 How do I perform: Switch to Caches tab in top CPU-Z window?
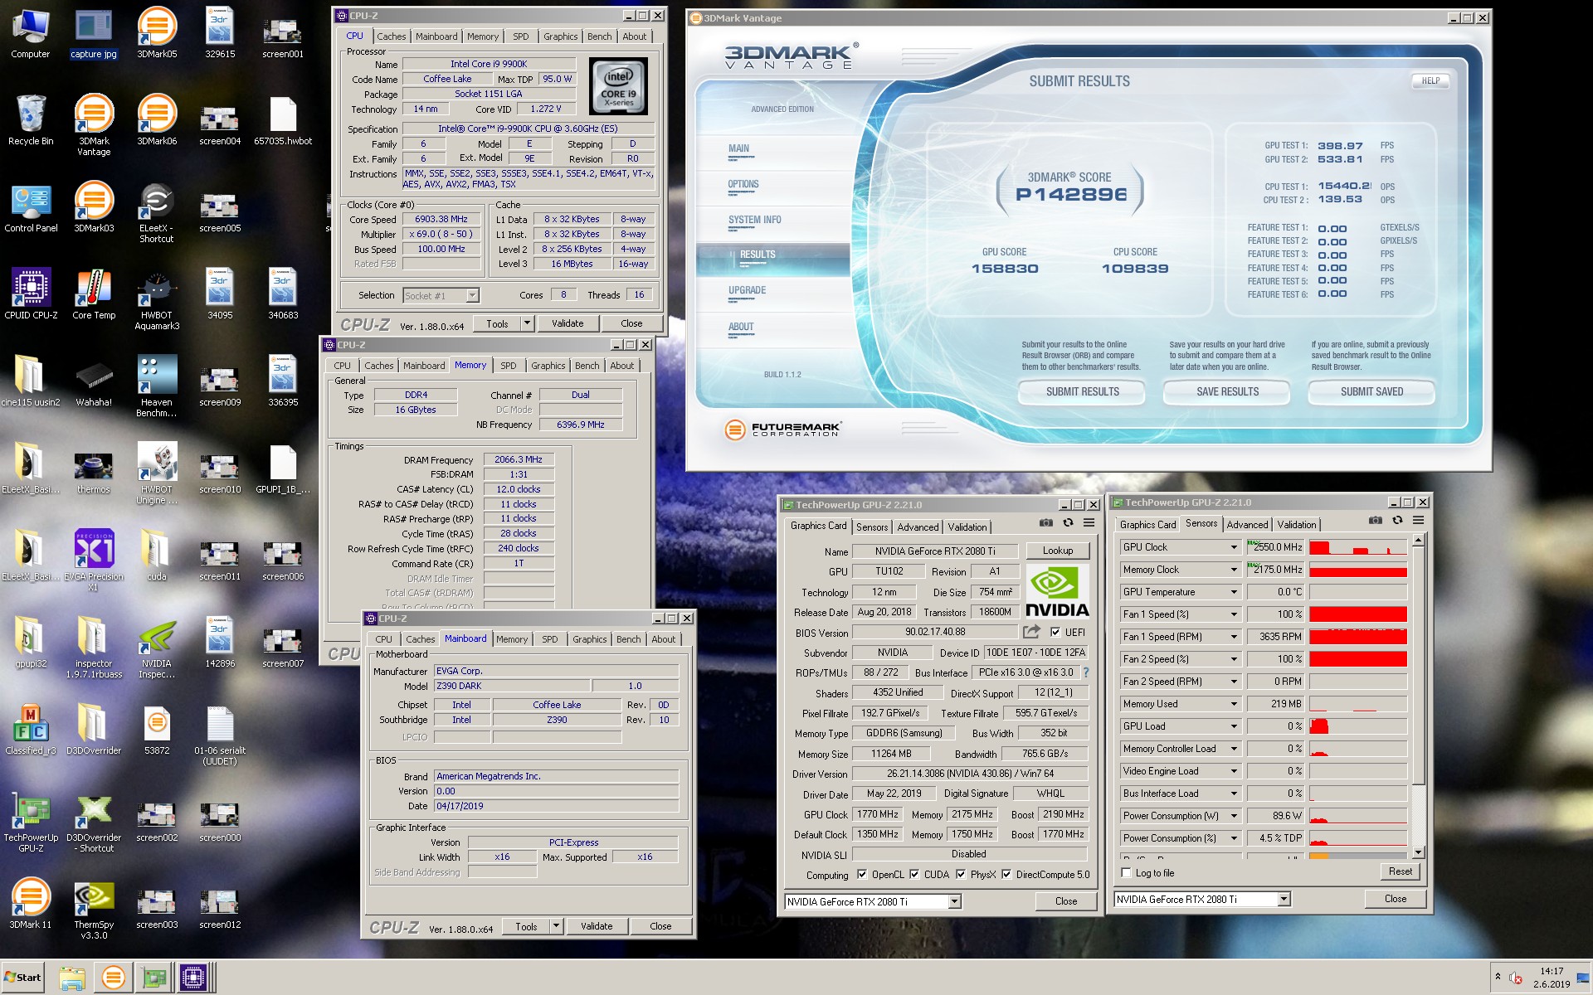(392, 36)
